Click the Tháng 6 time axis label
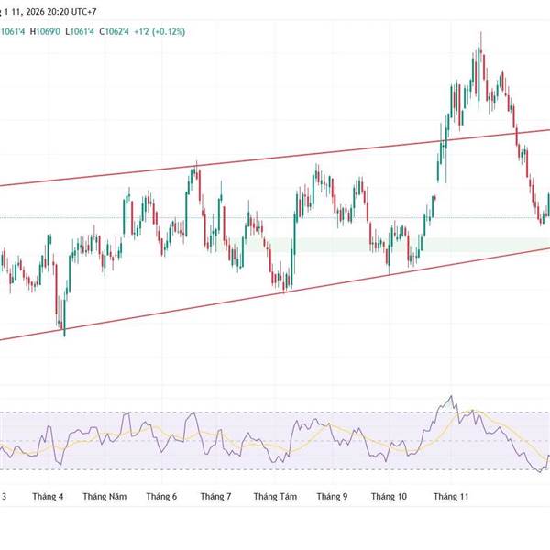Image resolution: width=550 pixels, height=550 pixels. (161, 496)
